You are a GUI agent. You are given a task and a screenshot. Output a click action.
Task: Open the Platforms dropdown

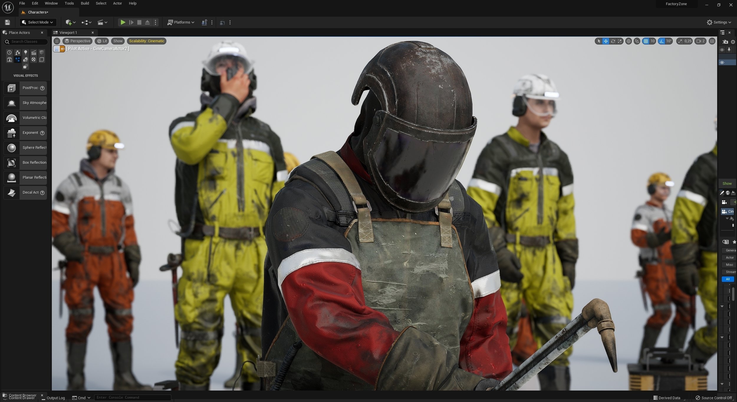point(181,22)
